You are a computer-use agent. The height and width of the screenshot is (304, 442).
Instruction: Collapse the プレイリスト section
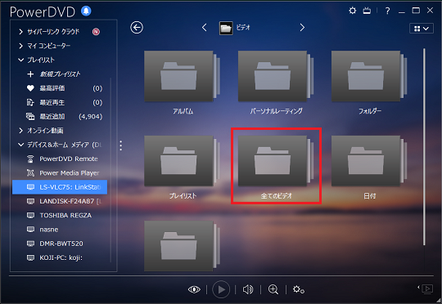pos(20,60)
